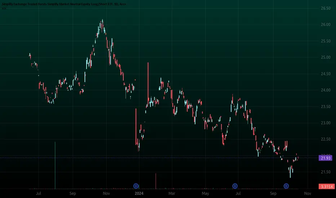Click the dividend marker between May and Sep 2024

[x=235, y=186]
